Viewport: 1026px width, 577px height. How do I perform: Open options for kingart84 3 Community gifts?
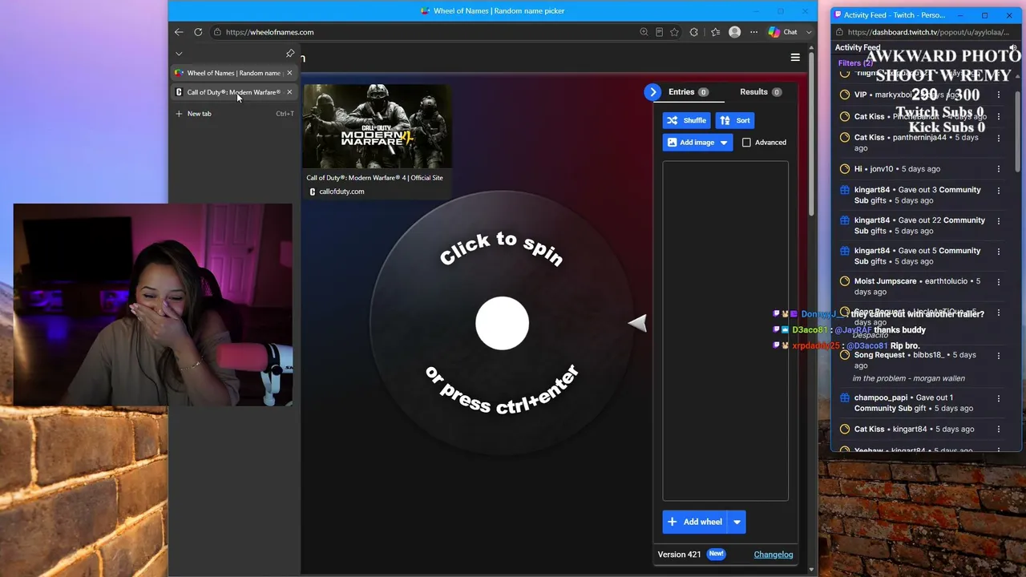coord(999,191)
